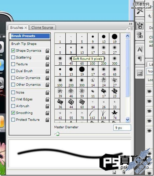Click the trash icon under brush preview
Image resolution: width=154 pixels, height=176 pixels.
coord(124,172)
